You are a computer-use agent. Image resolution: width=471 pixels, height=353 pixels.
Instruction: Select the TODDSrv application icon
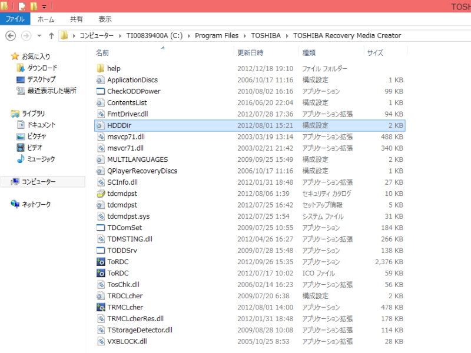[x=101, y=251]
